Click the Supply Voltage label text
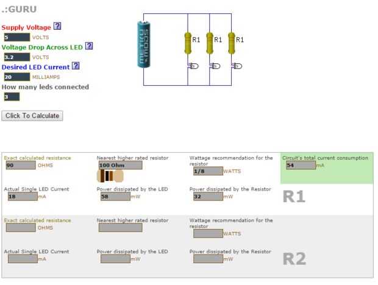 click(x=26, y=27)
